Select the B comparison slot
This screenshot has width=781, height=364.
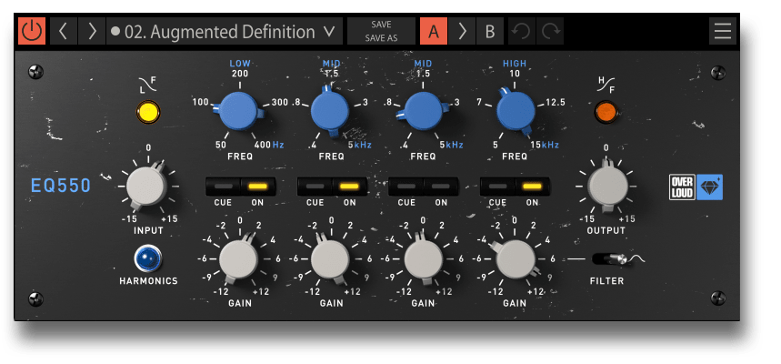click(x=490, y=32)
